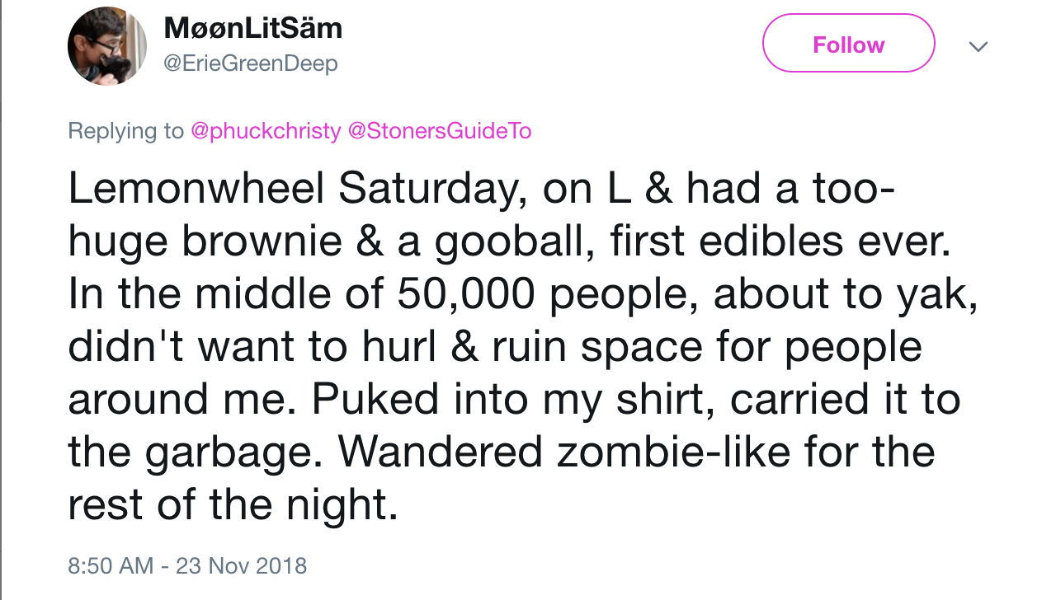Image resolution: width=1056 pixels, height=600 pixels.
Task: Select the display name MøønLitSäm
Action: click(x=253, y=28)
